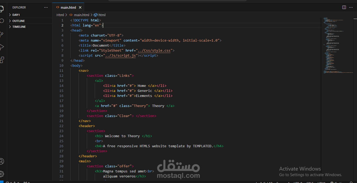Click the Welcome to Theory h1 text

coord(122,136)
